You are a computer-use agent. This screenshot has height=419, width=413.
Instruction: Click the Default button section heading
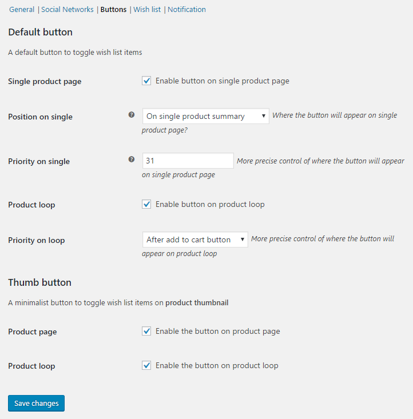40,32
